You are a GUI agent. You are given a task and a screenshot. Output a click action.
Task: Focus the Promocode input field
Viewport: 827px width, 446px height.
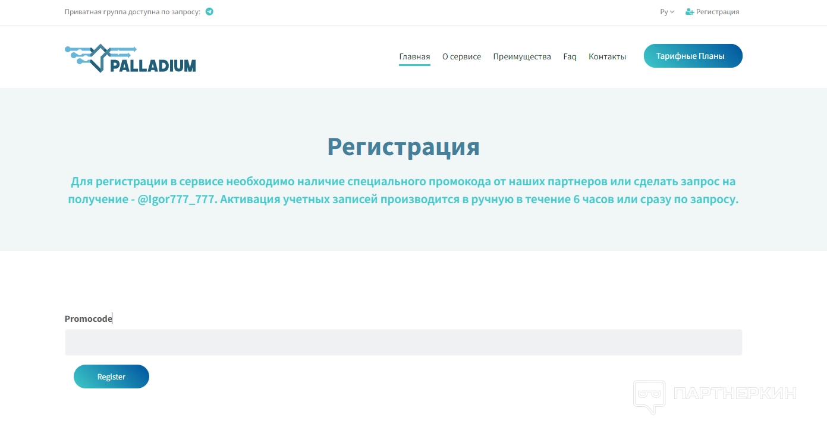point(403,343)
